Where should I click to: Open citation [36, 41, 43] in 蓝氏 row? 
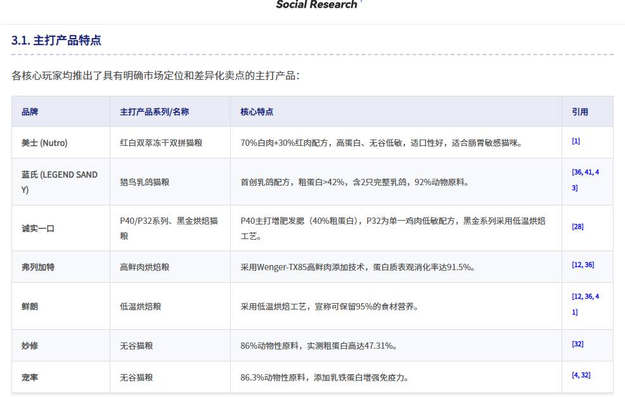[x=585, y=179]
